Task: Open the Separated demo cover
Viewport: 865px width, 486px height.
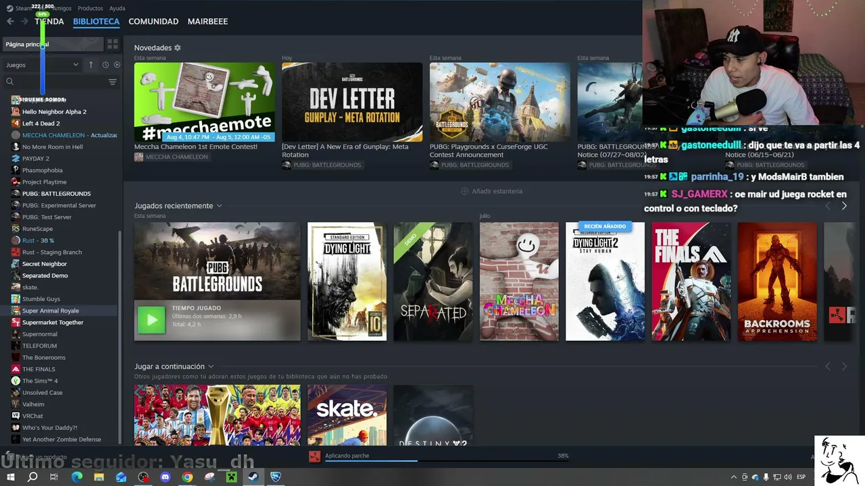Action: (x=433, y=281)
